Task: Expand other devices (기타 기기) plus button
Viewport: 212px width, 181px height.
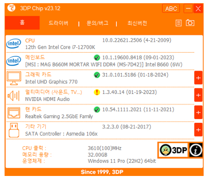Action: point(198,130)
